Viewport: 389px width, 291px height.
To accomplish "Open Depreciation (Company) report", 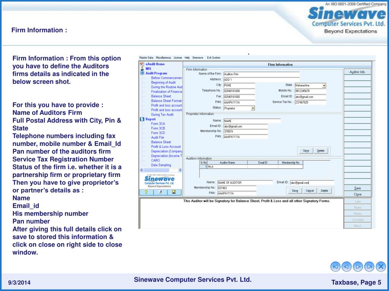I will pyautogui.click(x=166, y=152).
